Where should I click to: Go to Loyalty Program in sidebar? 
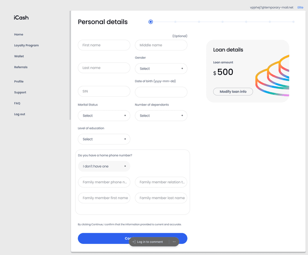coord(26,45)
